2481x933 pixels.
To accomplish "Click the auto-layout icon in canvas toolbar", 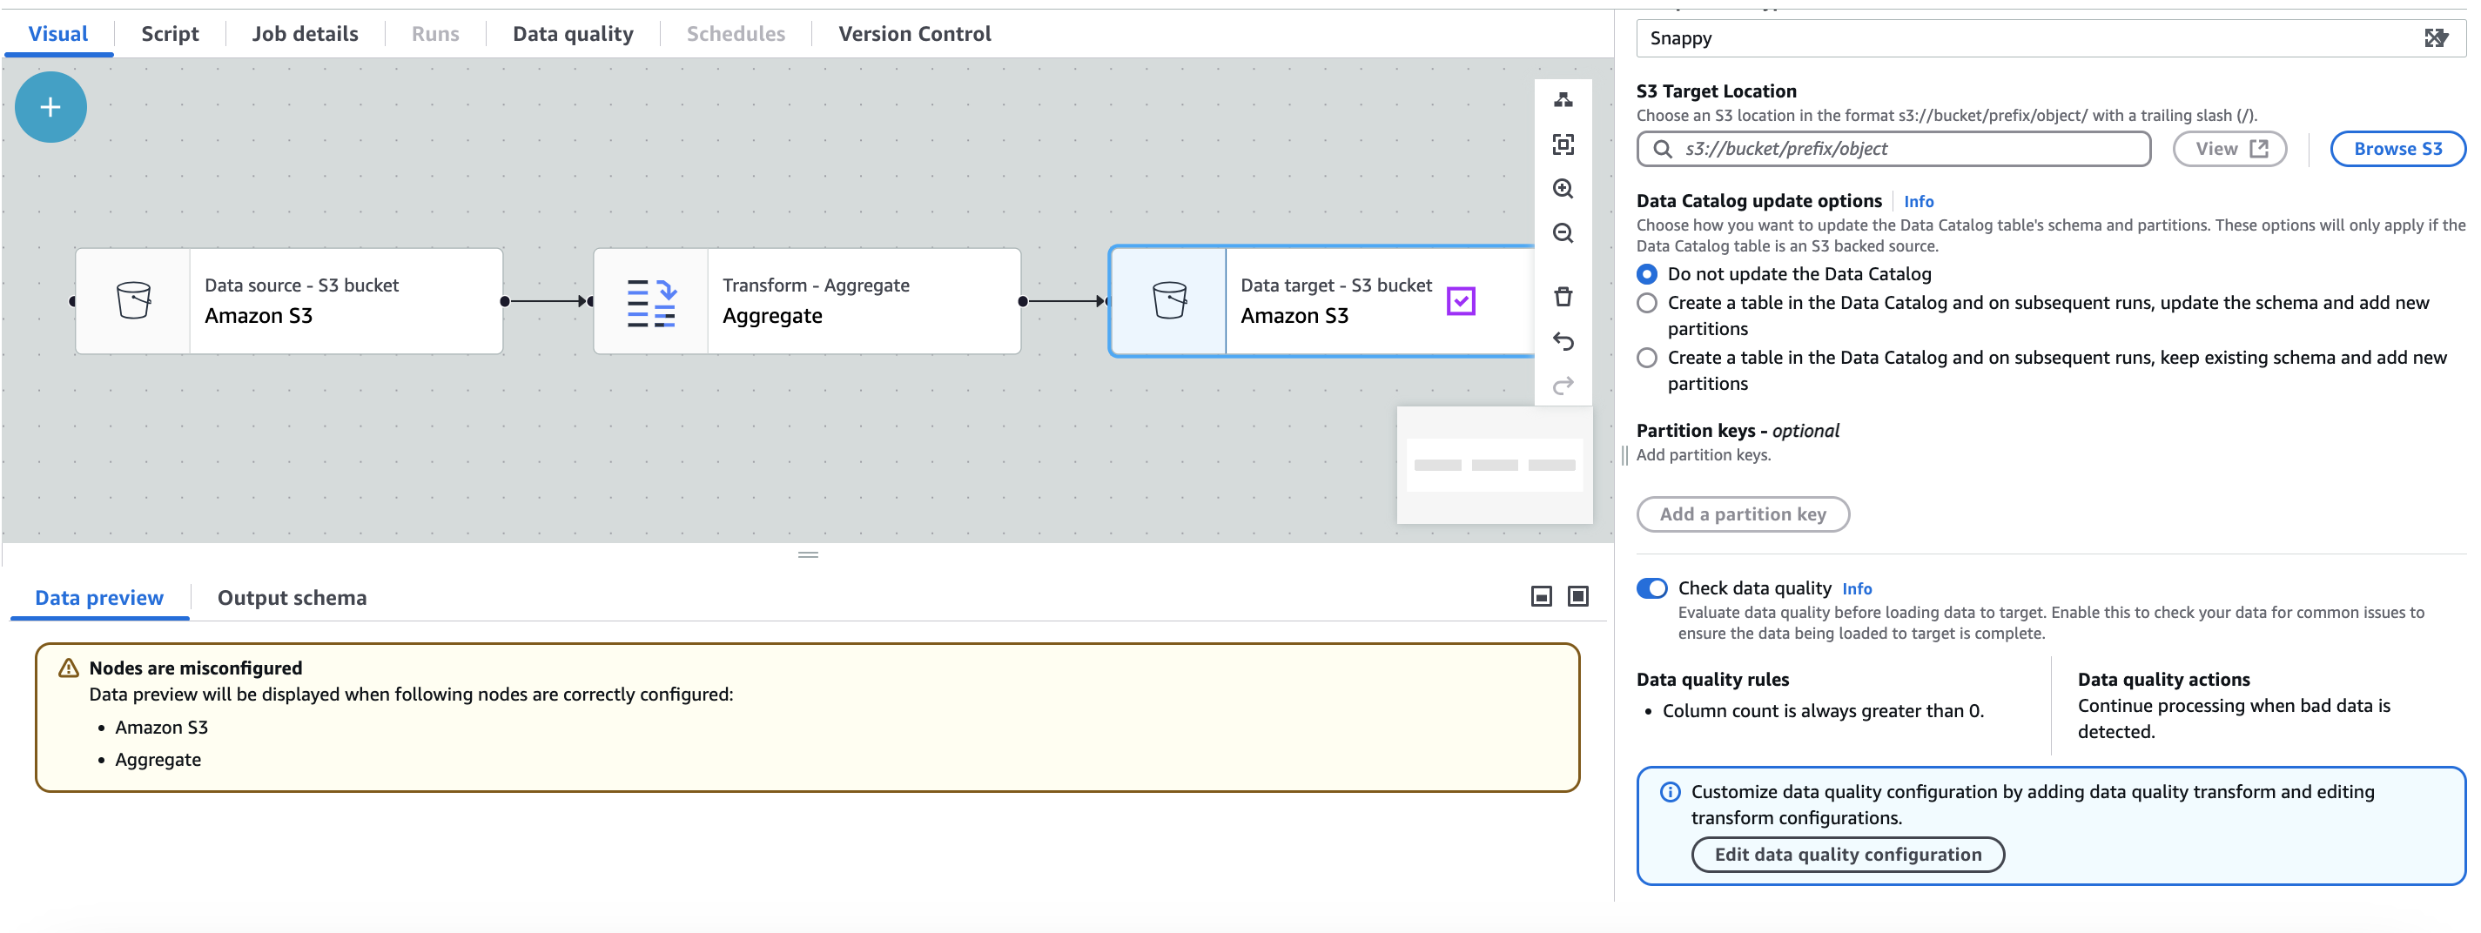I will pos(1563,99).
